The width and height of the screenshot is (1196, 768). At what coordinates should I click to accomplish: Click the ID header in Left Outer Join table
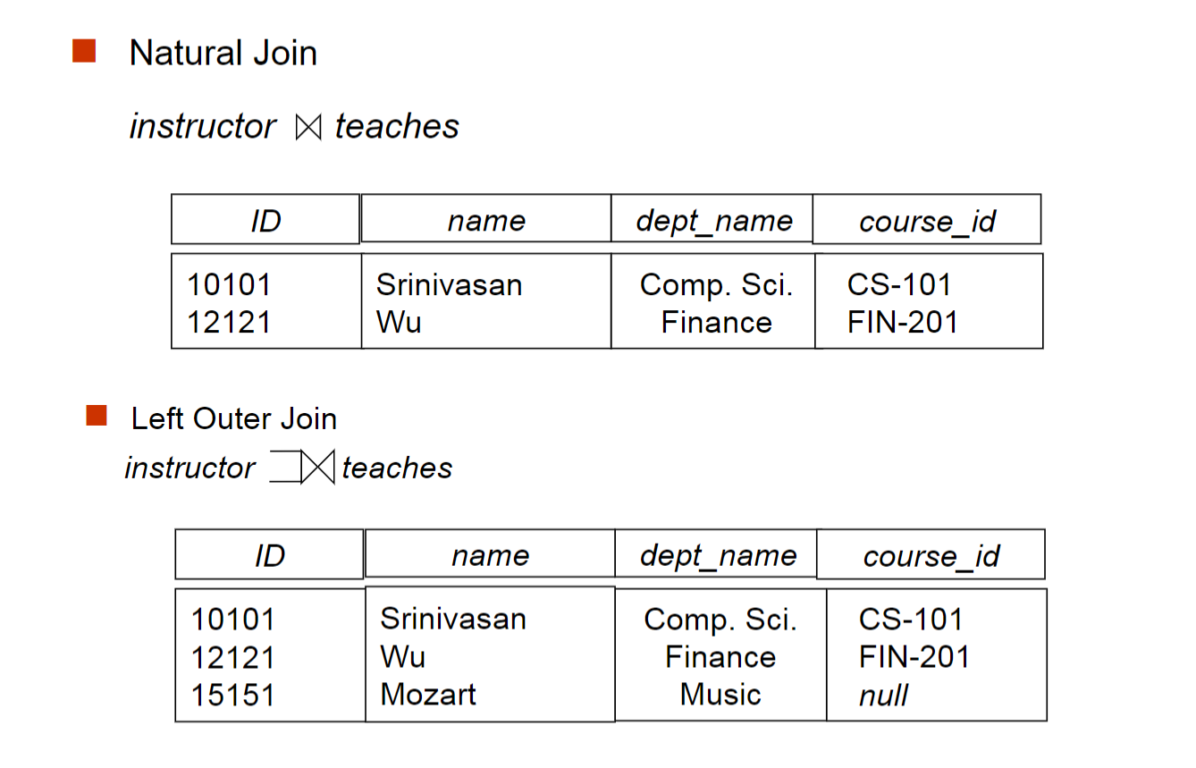point(269,555)
